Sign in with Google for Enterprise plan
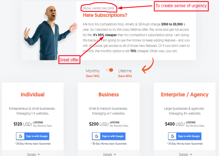The width and height of the screenshot is (219, 156). pyautogui.click(x=185, y=136)
